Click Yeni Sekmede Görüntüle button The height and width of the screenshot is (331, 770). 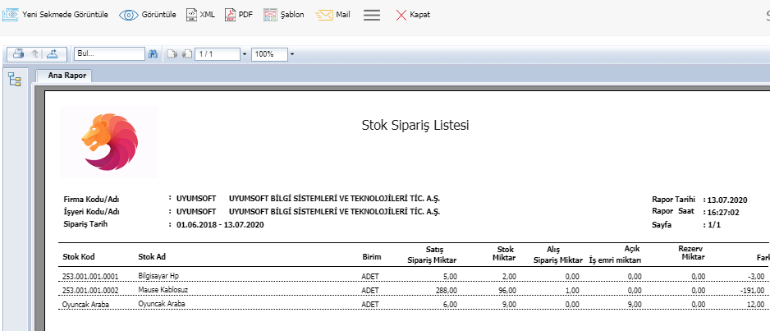click(56, 15)
